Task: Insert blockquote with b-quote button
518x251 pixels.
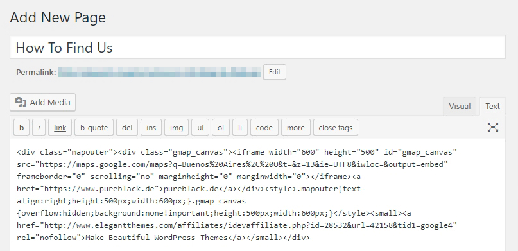Action: tap(94, 128)
